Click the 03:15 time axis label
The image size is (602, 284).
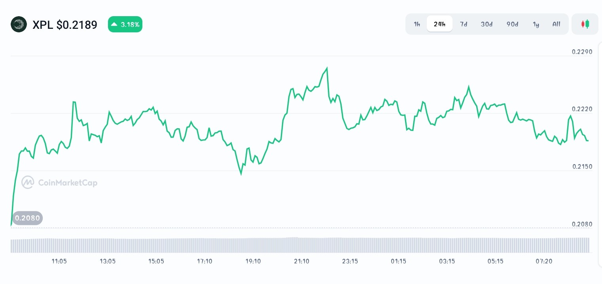(x=447, y=261)
